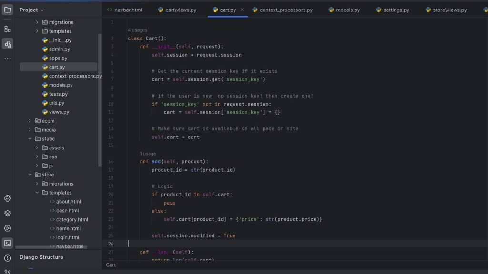This screenshot has height=274, width=488.
Task: Expand the ecom folder
Action: click(30, 121)
